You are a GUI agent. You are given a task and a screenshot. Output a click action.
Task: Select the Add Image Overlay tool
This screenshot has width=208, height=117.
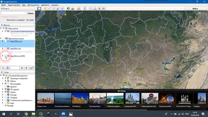[x=58, y=8]
